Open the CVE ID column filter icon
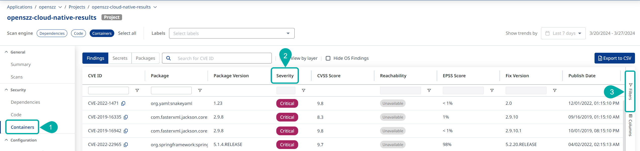Viewport: 640px width, 151px height. (137, 90)
